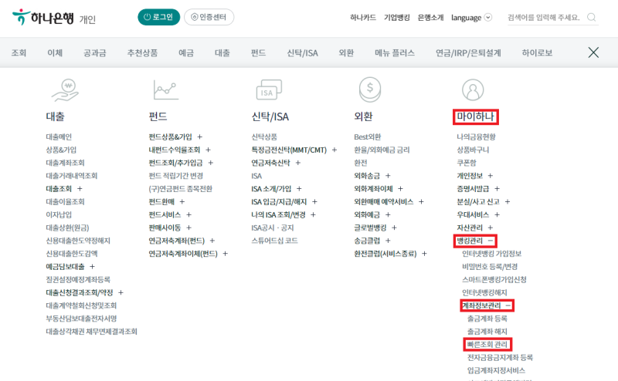
Task: Expand the 펀드환매 submenu
Action: point(182,201)
